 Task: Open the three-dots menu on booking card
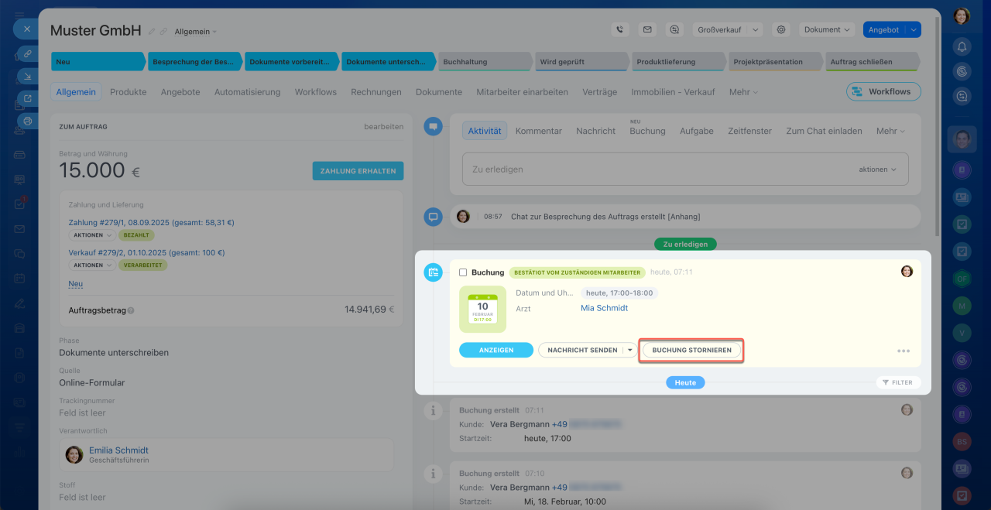(x=903, y=351)
